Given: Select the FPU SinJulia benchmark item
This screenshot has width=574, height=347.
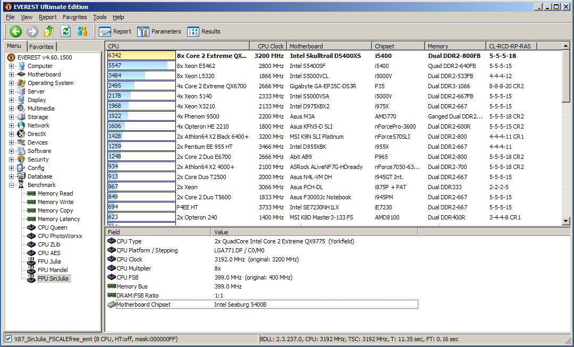Looking at the screenshot, I should point(53,278).
